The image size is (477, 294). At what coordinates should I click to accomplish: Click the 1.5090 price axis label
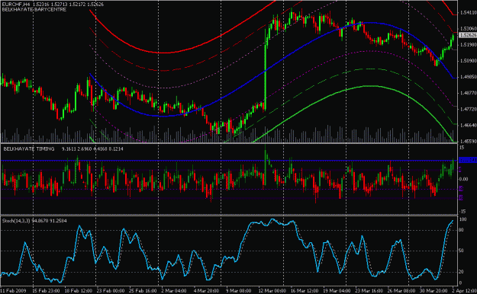[469, 61]
